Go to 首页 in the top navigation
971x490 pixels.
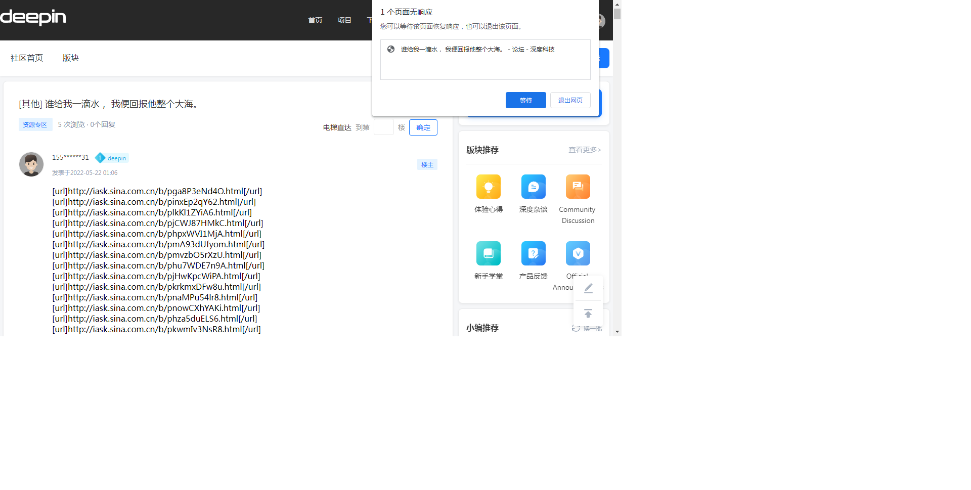coord(315,20)
